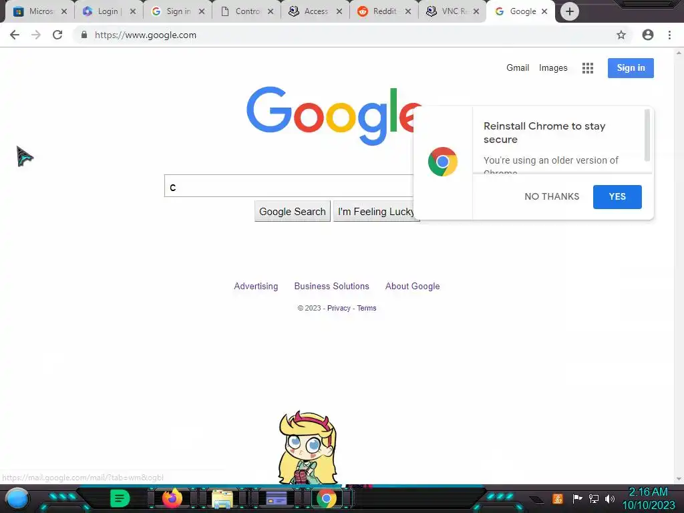Screen dimensions: 684x513
Task: Click the padlock icon in address bar
Action: click(84, 35)
